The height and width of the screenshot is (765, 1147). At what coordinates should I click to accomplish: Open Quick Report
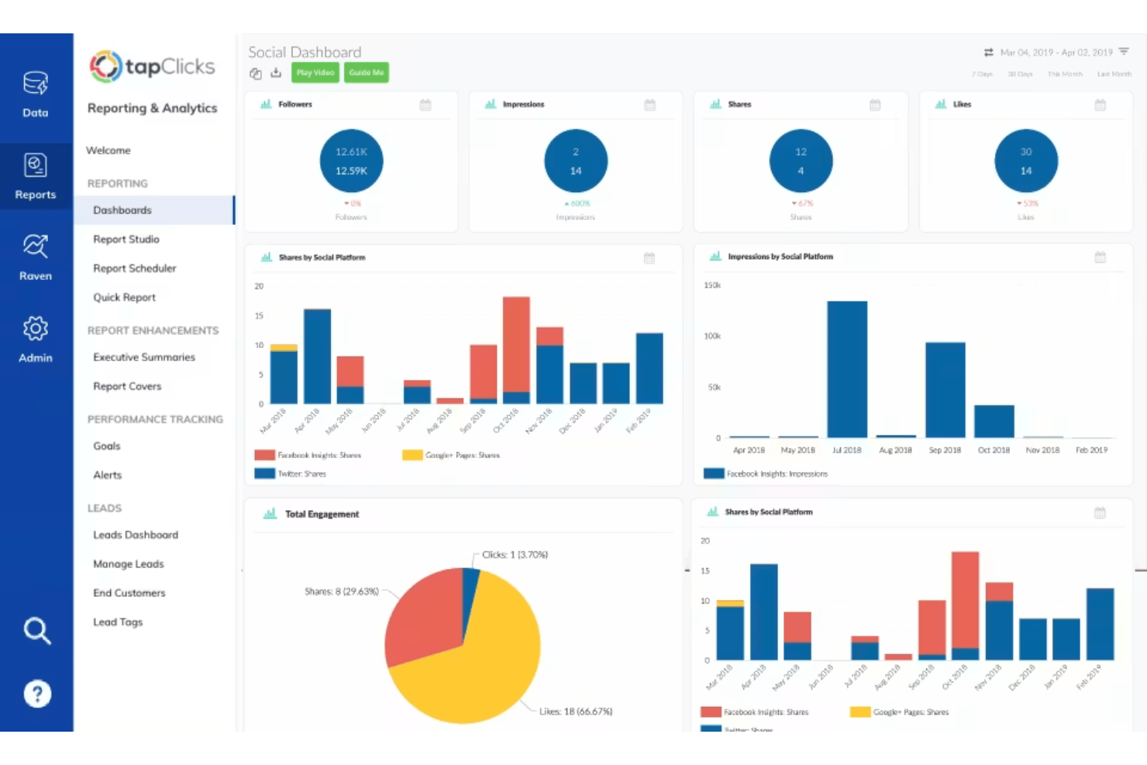point(125,298)
